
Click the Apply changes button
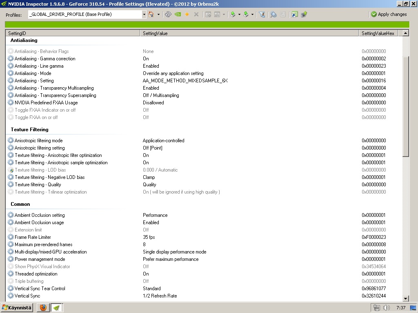(x=389, y=14)
